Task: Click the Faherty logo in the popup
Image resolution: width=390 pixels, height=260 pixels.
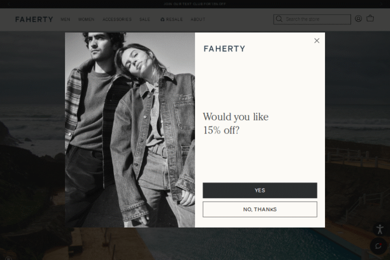Action: 224,49
